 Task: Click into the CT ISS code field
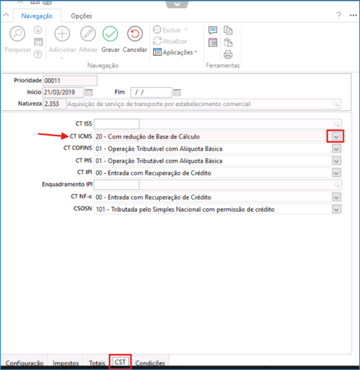pos(116,124)
